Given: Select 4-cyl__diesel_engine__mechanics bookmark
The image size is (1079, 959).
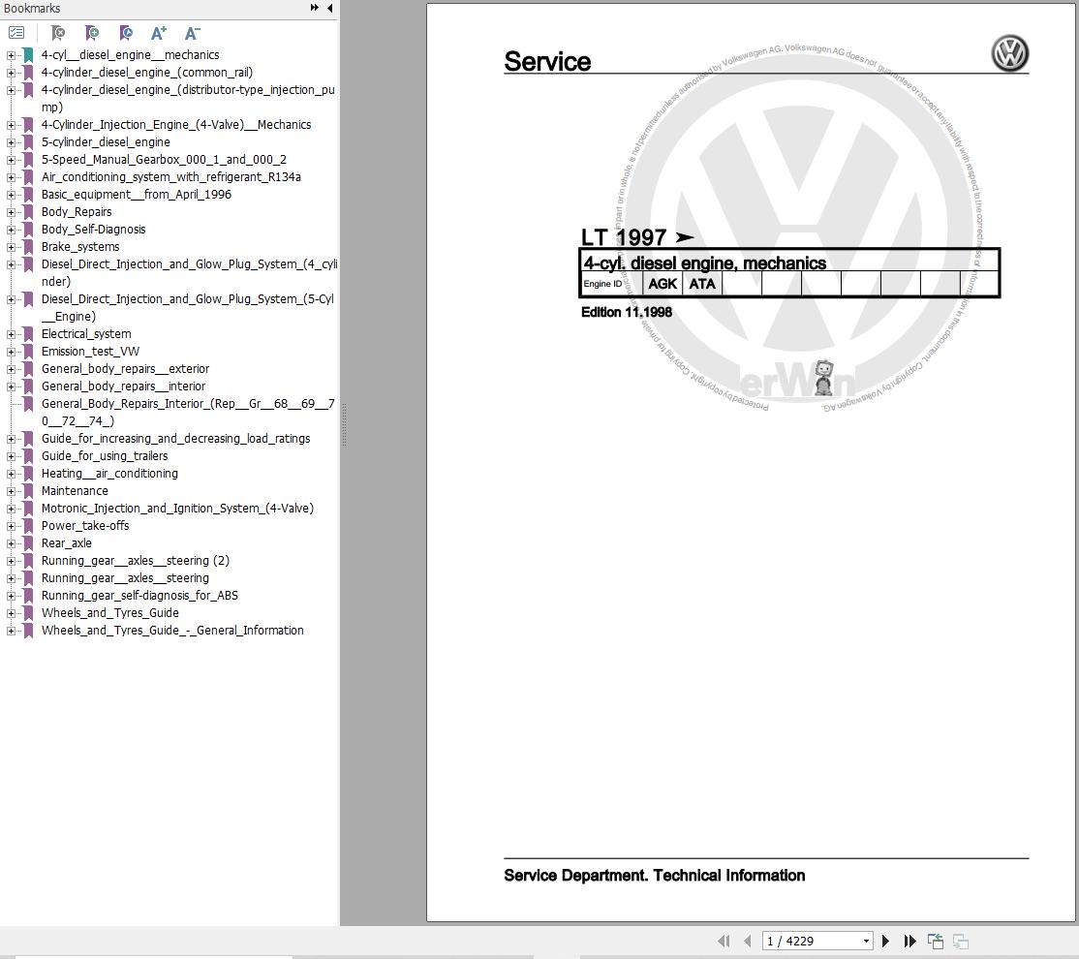Looking at the screenshot, I should click(x=130, y=55).
